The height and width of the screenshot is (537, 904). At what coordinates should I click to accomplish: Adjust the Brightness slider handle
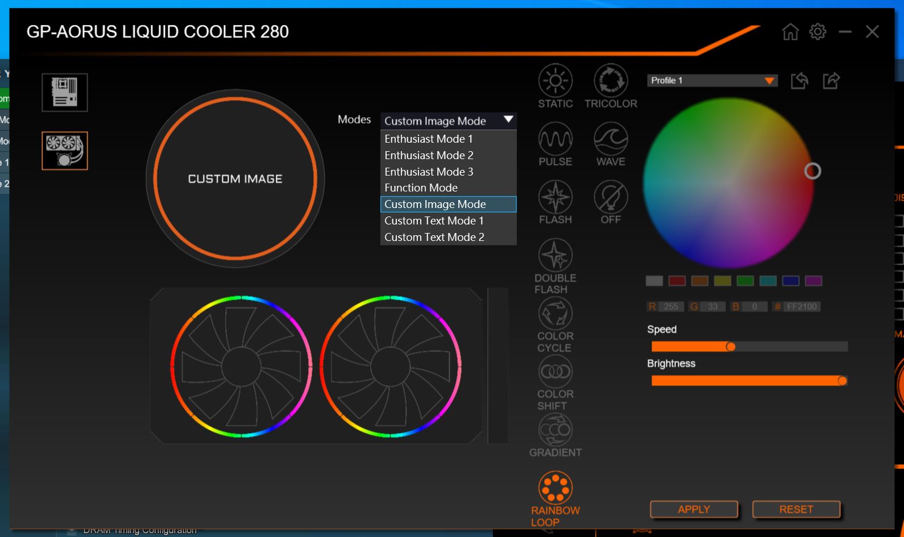842,381
